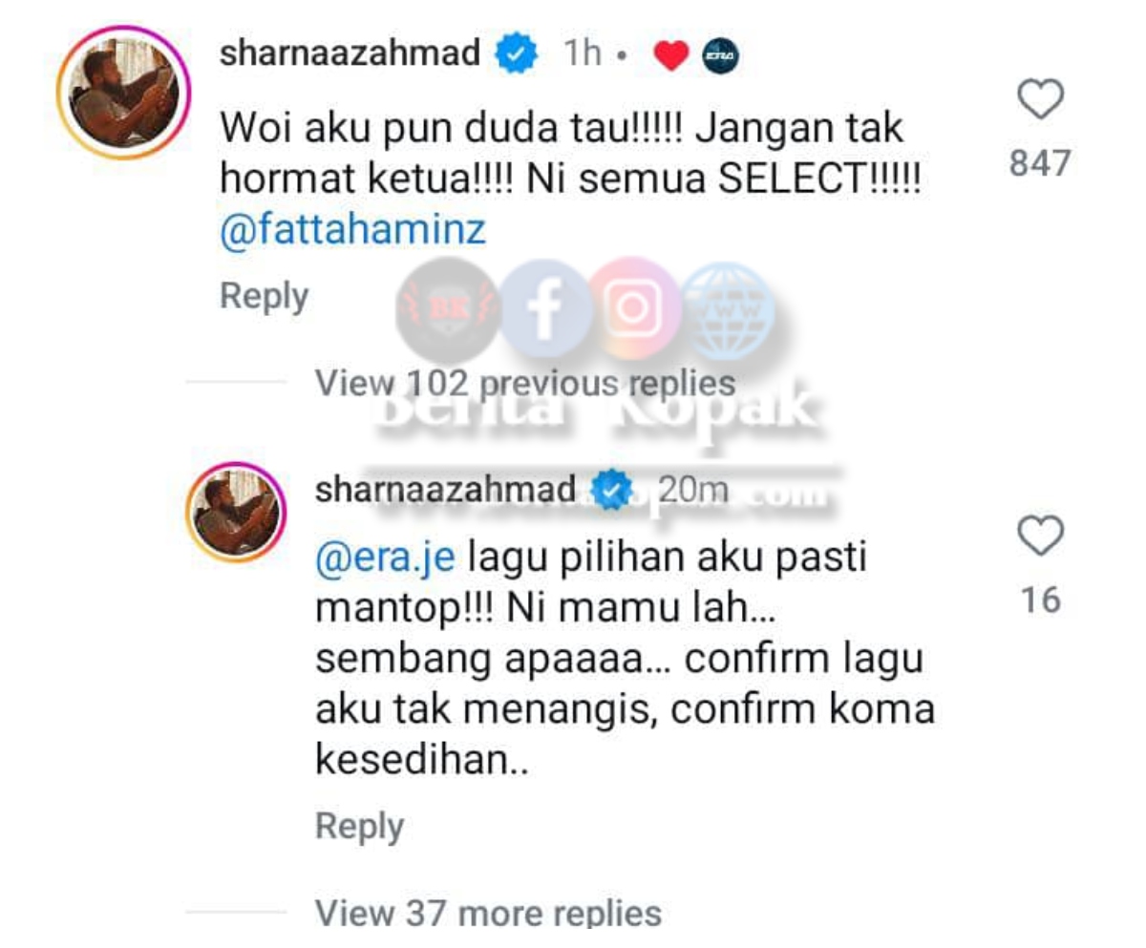Tap the verified badge on the reply comment
1146x948 pixels.
click(612, 492)
